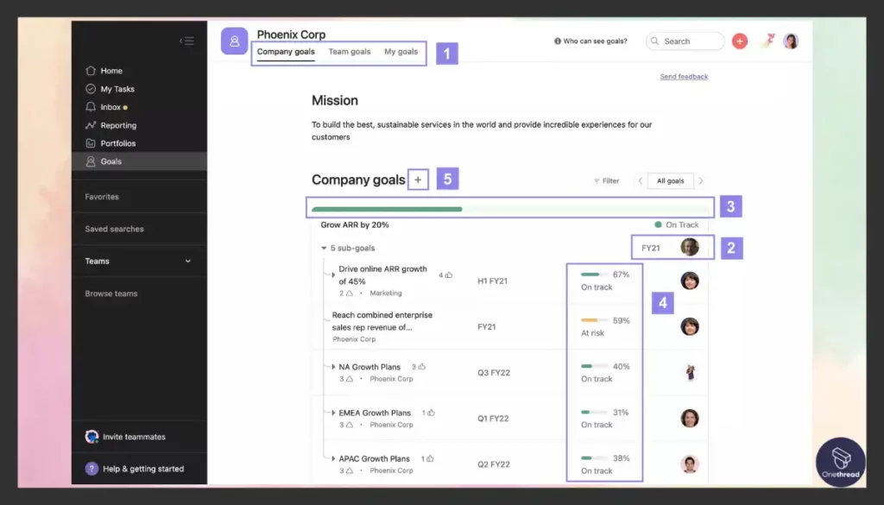The image size is (884, 505).
Task: Click the Send feedback link
Action: coord(684,77)
